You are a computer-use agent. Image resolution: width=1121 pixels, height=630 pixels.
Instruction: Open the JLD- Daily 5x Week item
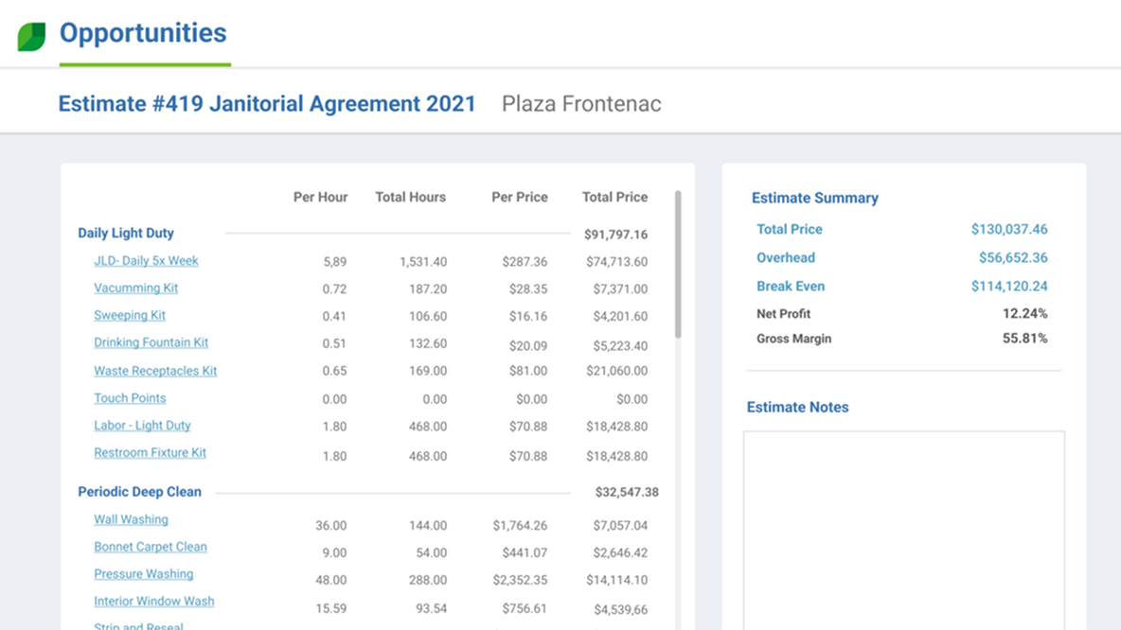tap(146, 261)
